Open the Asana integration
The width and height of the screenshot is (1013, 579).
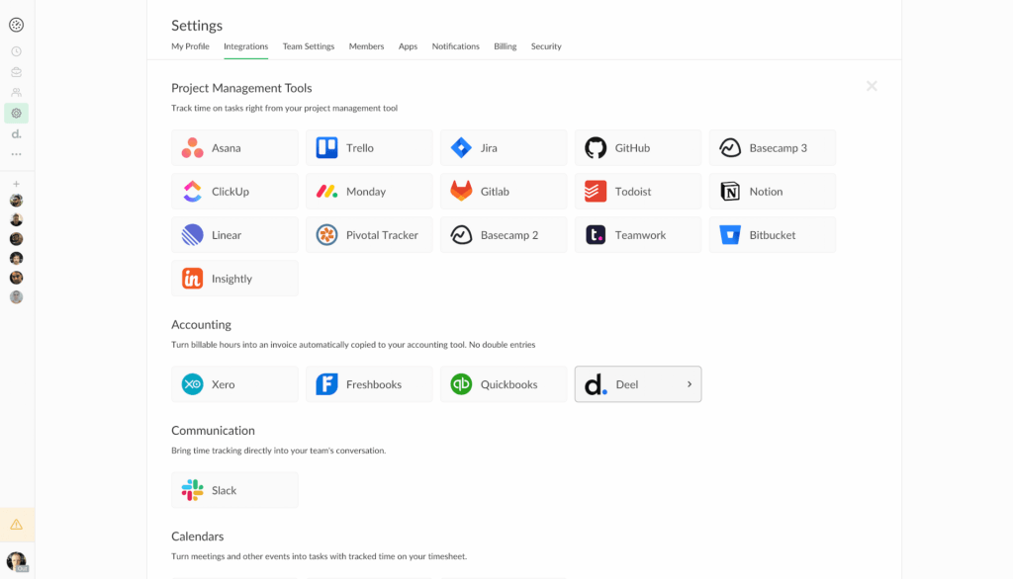point(234,148)
